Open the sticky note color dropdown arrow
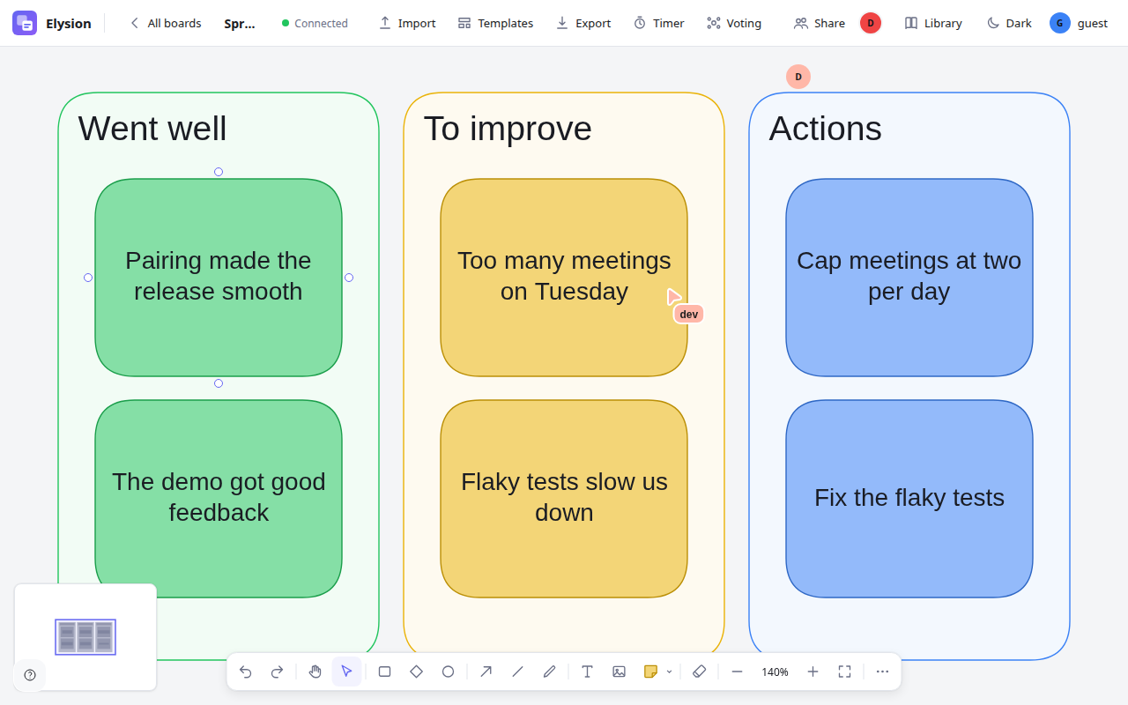Screen dimensions: 1128x705 point(669,672)
